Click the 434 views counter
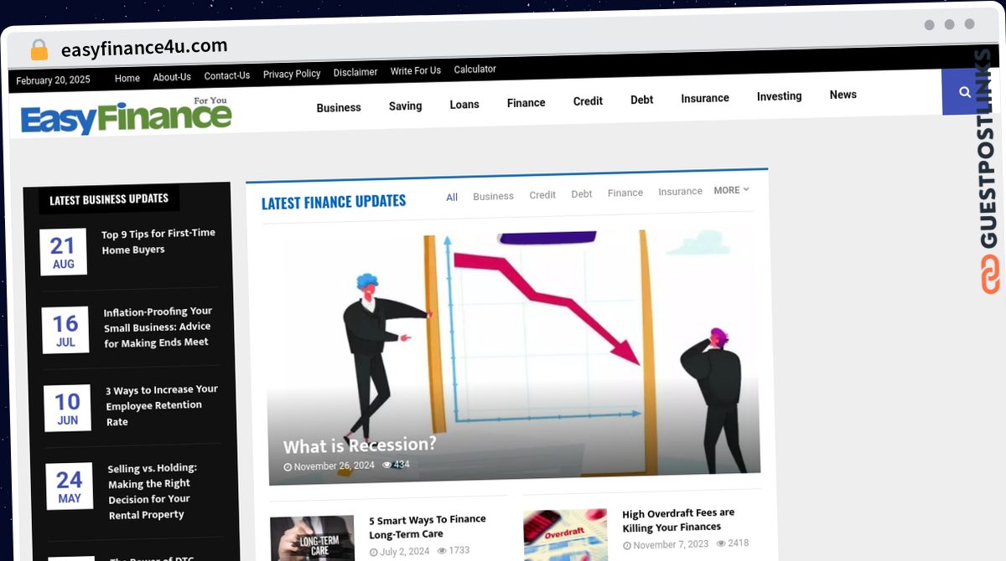 point(396,465)
